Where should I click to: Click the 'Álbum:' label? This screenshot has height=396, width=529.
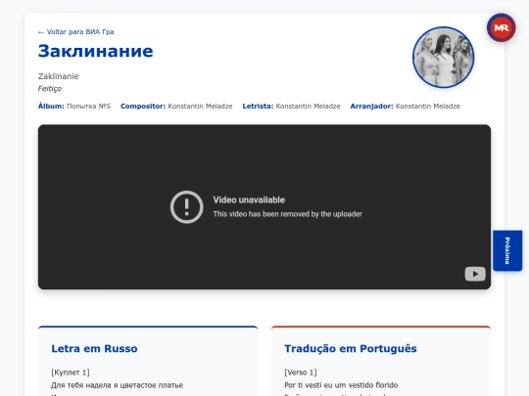[51, 106]
